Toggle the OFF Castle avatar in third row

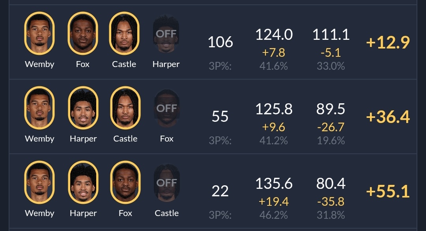click(x=166, y=183)
